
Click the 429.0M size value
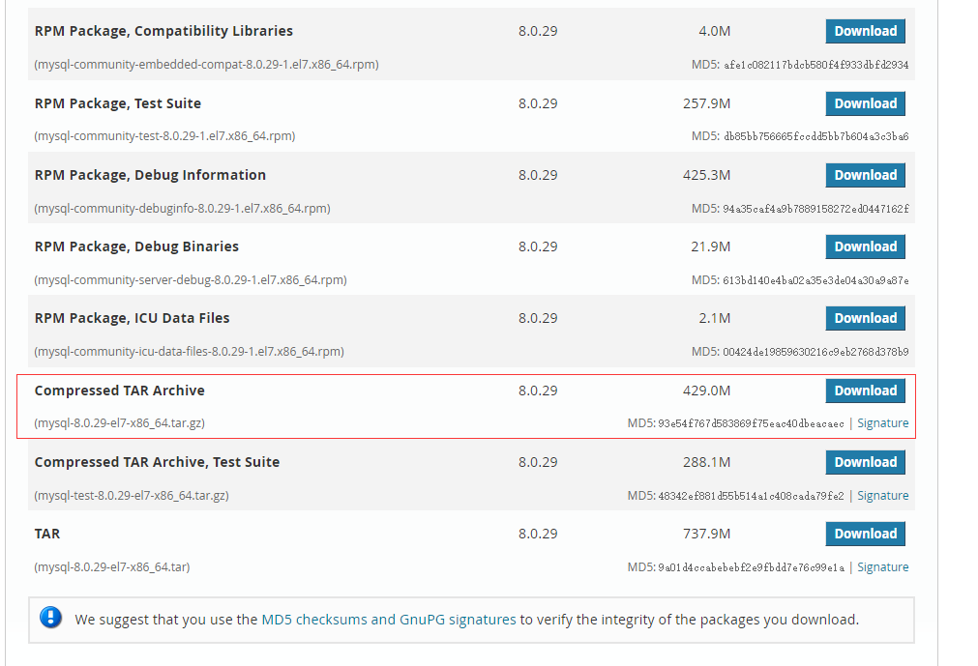(x=707, y=391)
